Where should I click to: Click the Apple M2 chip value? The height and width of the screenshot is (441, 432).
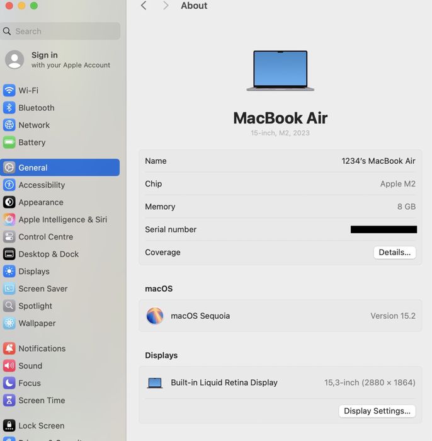pyautogui.click(x=398, y=184)
